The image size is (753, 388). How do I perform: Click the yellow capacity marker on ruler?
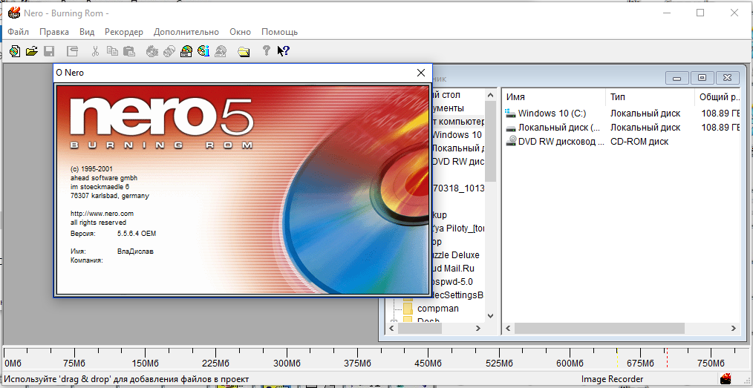tap(618, 359)
